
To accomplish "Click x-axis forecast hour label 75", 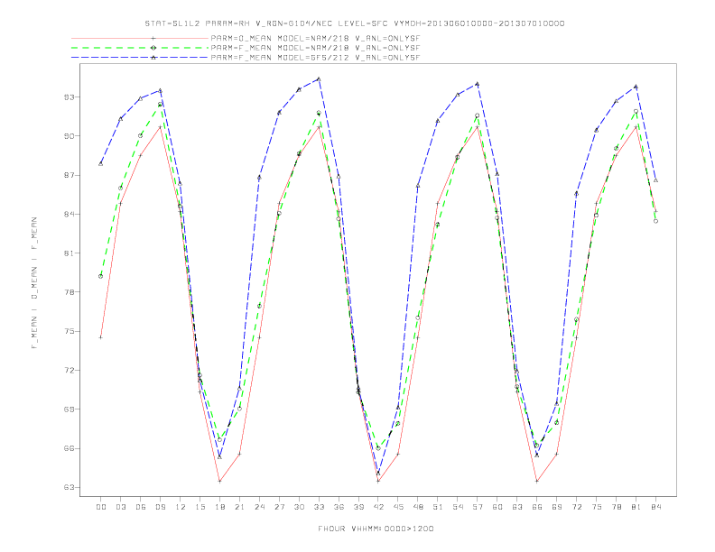I will coord(597,507).
